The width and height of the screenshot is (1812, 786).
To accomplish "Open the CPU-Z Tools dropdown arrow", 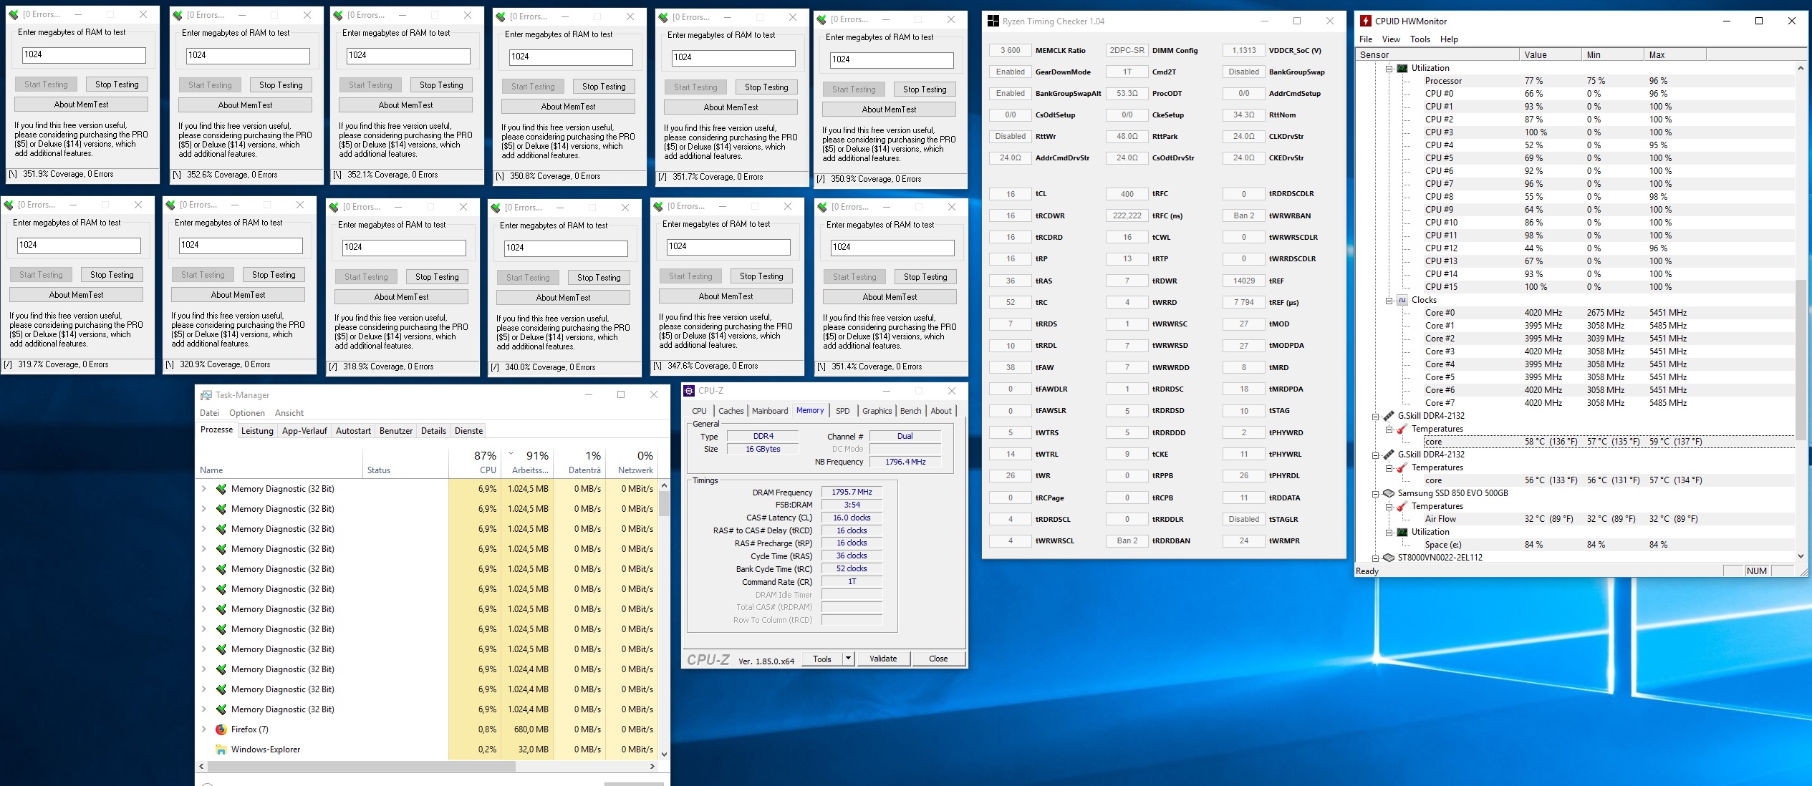I will [x=848, y=659].
